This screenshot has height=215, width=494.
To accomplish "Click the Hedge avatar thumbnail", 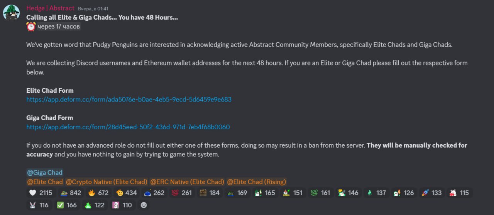I will tap(11, 12).
